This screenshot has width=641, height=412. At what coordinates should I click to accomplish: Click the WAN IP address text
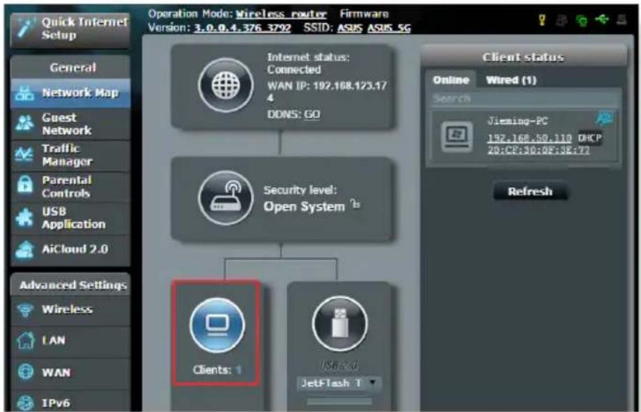pyautogui.click(x=327, y=91)
